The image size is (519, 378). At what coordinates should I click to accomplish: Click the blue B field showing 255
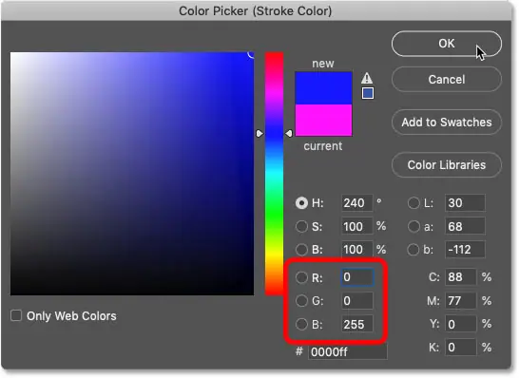tap(356, 325)
